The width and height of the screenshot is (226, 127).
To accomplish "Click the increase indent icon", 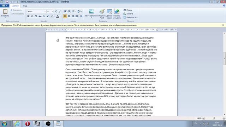I will 69,11.
